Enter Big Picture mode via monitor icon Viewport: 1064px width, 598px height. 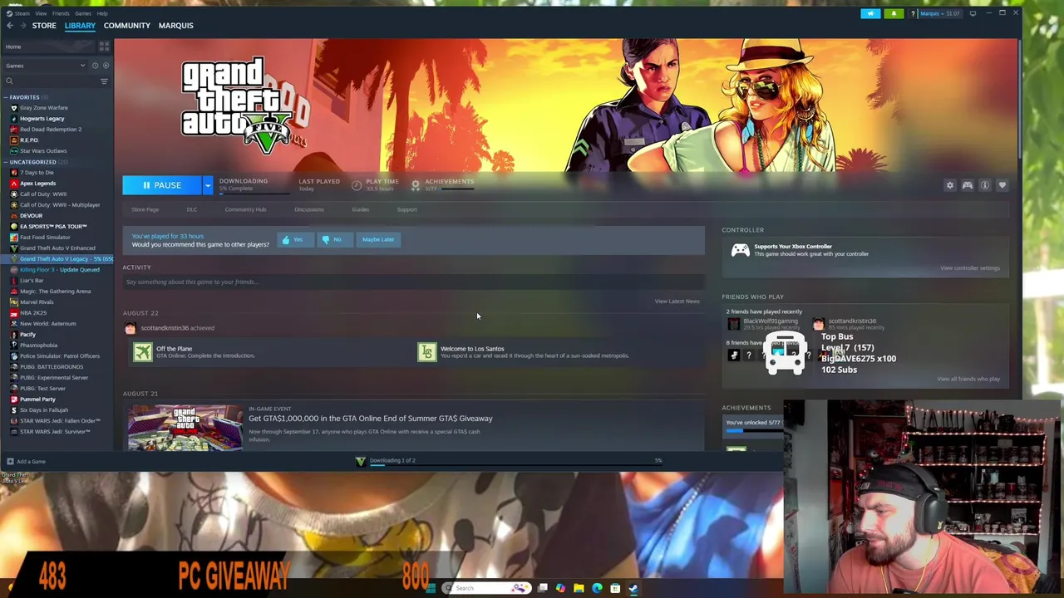[x=973, y=13]
